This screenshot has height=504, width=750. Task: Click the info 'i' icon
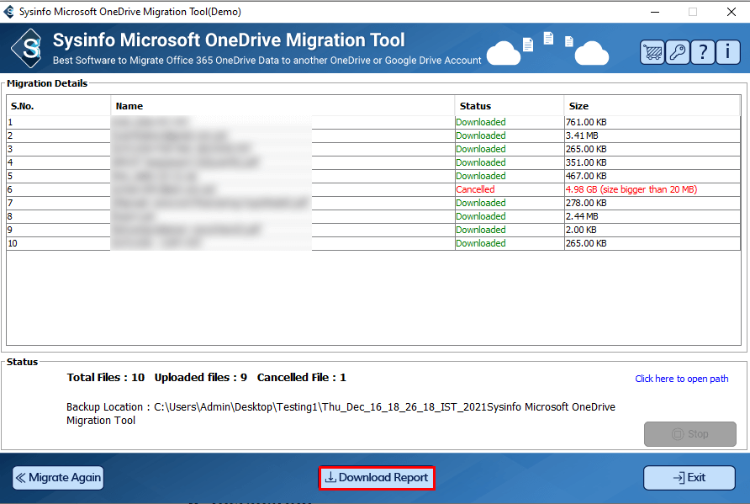click(727, 52)
